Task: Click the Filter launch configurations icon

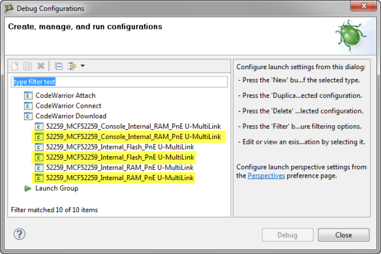Action: [x=72, y=66]
